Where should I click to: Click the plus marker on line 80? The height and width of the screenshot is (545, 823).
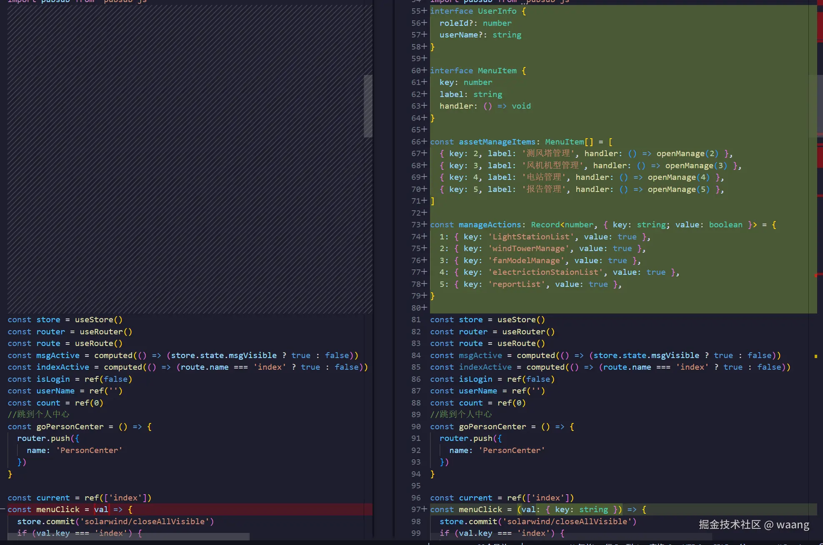tap(424, 308)
